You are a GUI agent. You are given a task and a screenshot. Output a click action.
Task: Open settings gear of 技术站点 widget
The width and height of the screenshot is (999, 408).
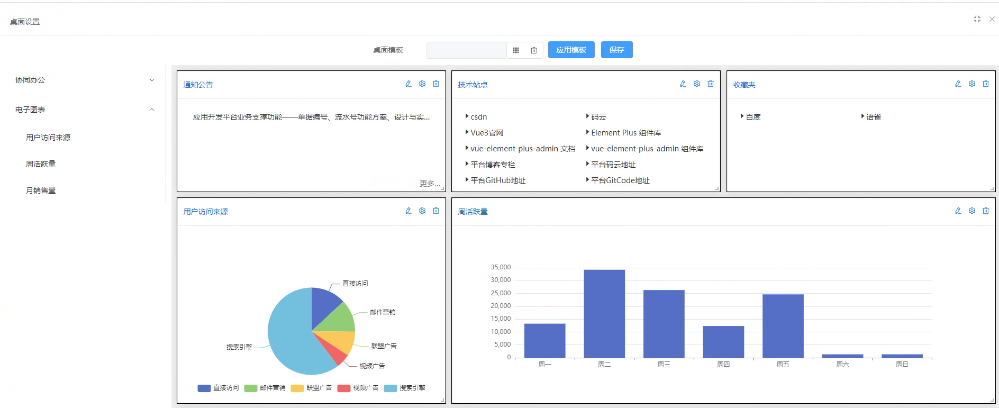pos(697,84)
